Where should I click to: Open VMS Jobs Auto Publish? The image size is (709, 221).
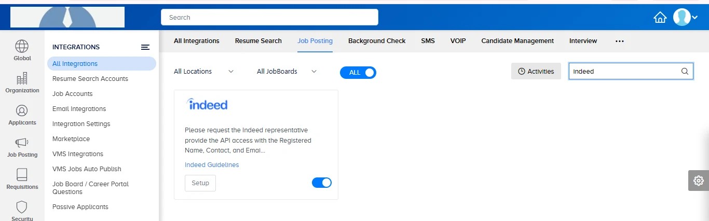(87, 169)
